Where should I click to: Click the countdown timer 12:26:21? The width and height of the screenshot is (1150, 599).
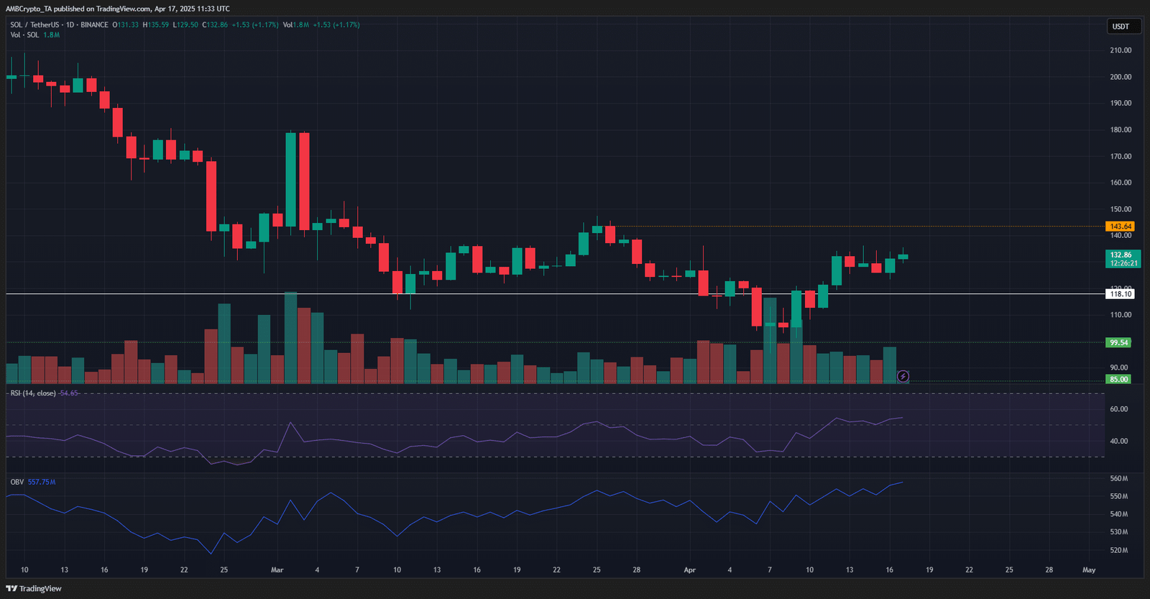pyautogui.click(x=1123, y=263)
